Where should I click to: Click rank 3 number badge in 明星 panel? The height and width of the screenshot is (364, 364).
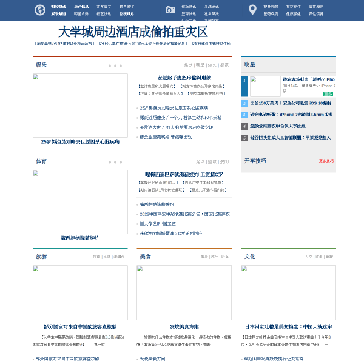pos(244,115)
